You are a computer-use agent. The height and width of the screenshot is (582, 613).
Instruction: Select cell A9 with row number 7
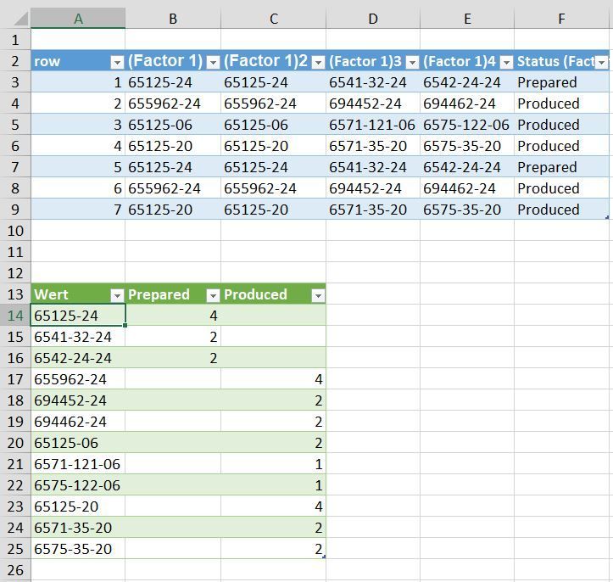78,210
